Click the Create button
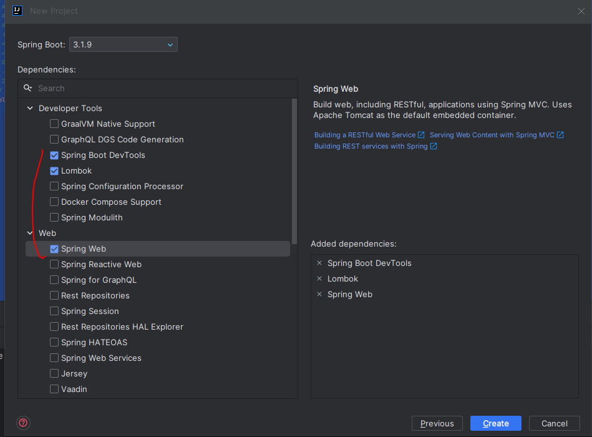 click(x=496, y=423)
